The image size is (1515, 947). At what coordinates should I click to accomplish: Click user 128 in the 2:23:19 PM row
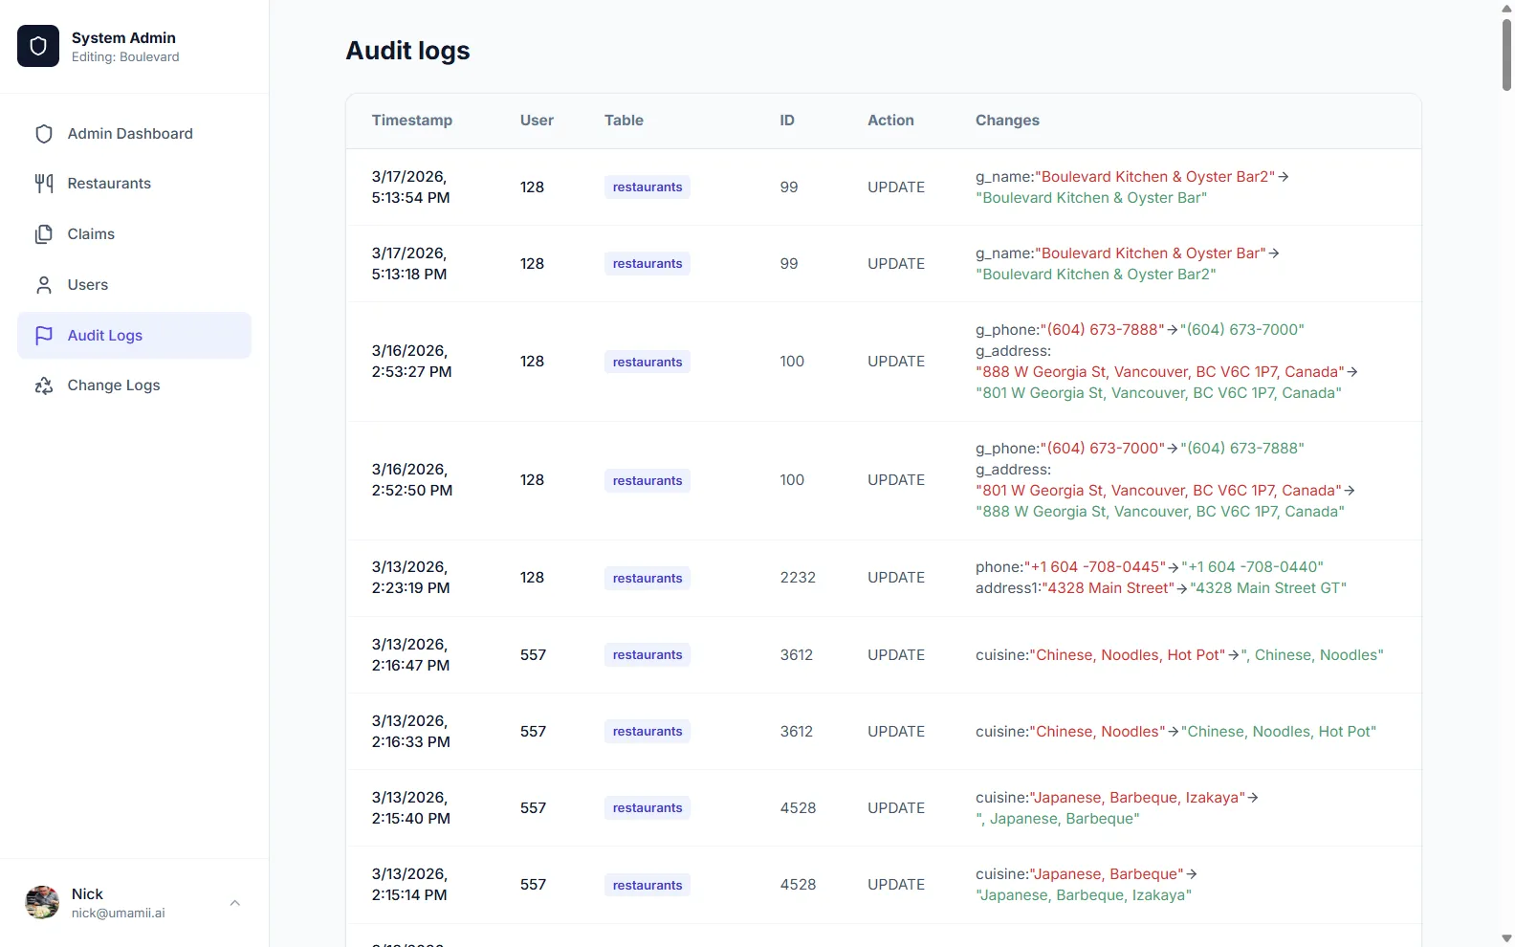532,578
